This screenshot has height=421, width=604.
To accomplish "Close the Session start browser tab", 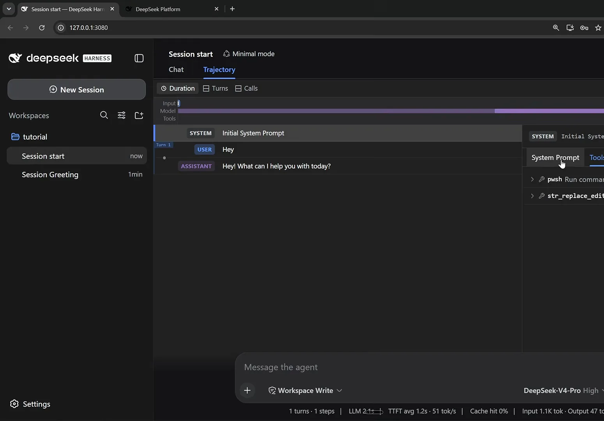I will (112, 9).
